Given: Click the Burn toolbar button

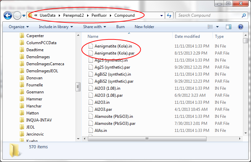Looking at the screenshot, I should click(x=120, y=27).
